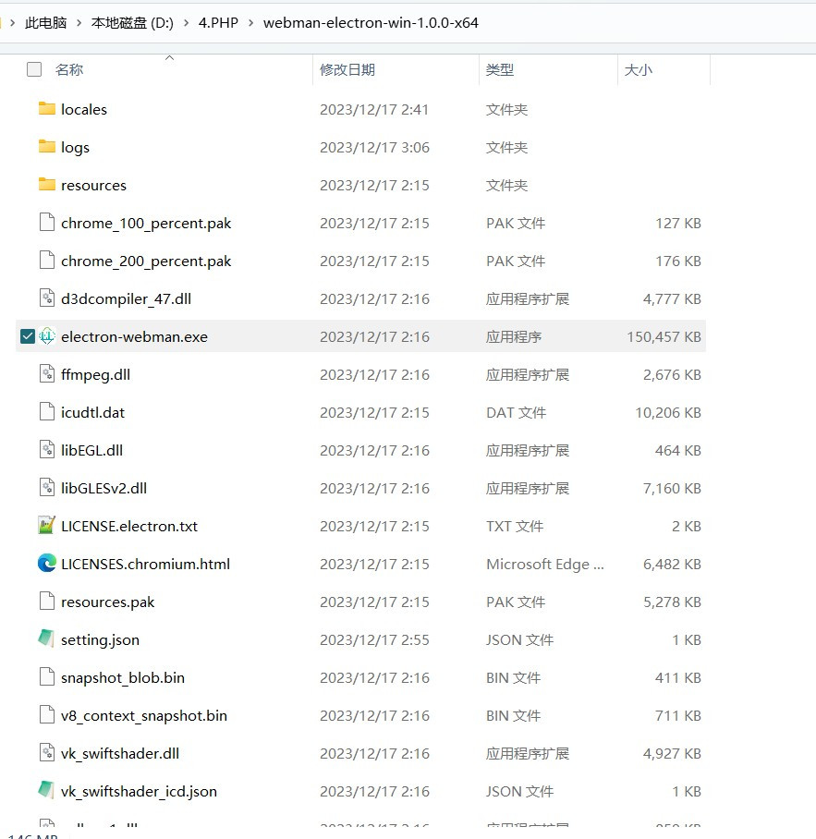Expand the chevron after 本地磁盘 (D:)

click(186, 23)
